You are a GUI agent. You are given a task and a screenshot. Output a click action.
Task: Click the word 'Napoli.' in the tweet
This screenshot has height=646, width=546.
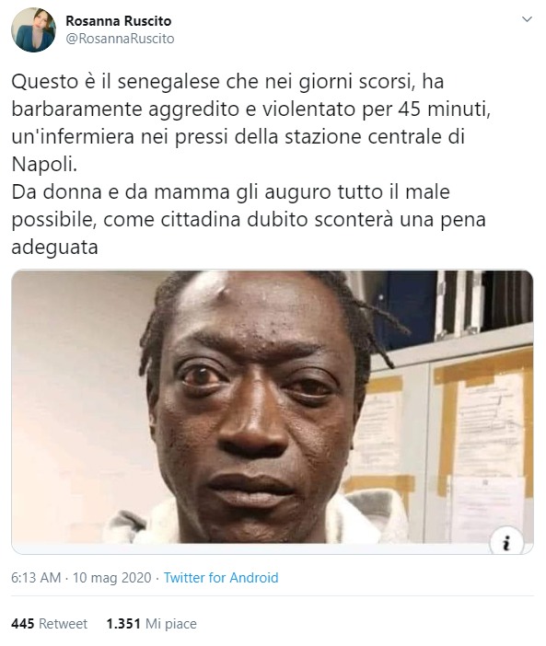(x=44, y=165)
